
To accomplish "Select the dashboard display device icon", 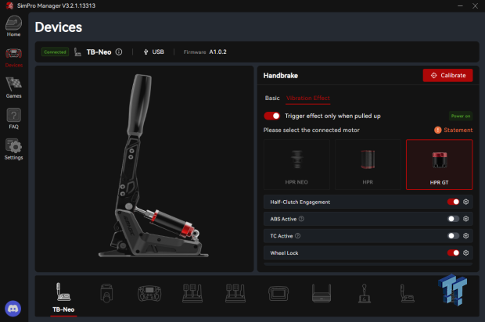I will tap(278, 293).
